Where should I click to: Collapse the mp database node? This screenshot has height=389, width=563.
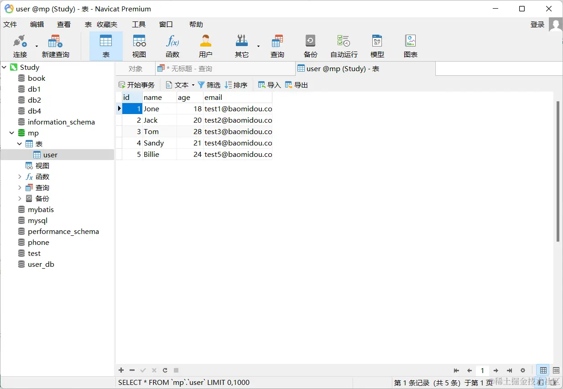(12, 133)
